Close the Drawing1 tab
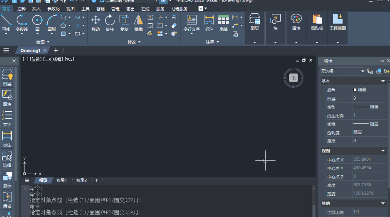The height and width of the screenshot is (217, 390). point(45,50)
